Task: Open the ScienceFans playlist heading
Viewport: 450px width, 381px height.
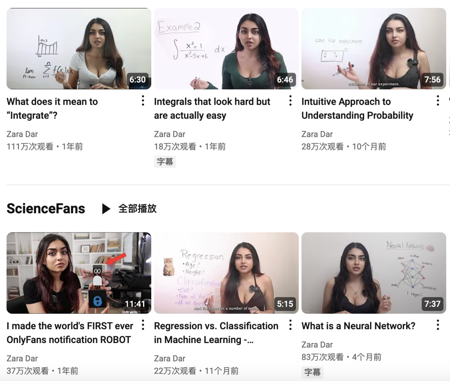Action: point(46,209)
